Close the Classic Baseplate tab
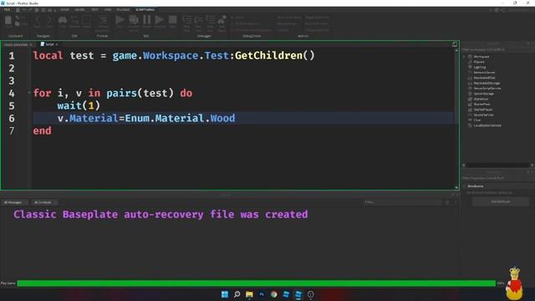This screenshot has width=535, height=301. [x=31, y=44]
